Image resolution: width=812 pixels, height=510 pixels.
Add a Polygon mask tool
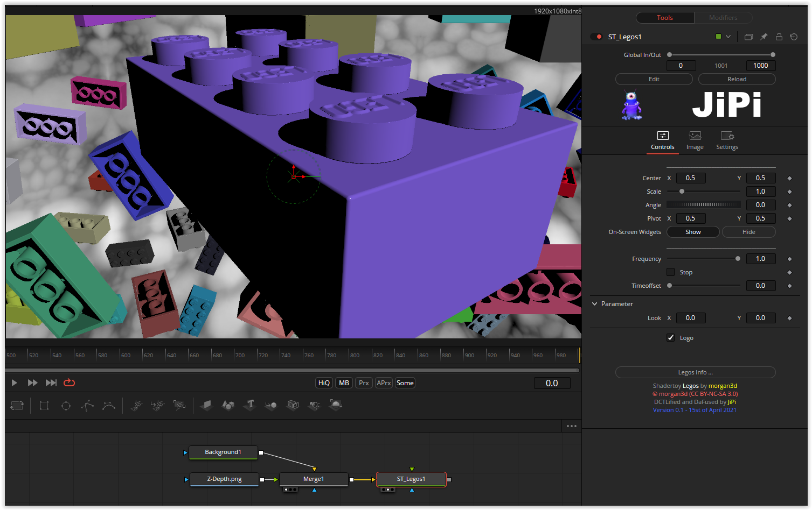tap(87, 406)
